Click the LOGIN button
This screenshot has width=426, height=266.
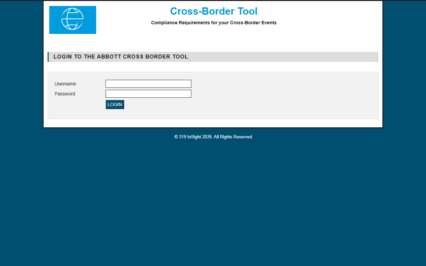(x=115, y=104)
